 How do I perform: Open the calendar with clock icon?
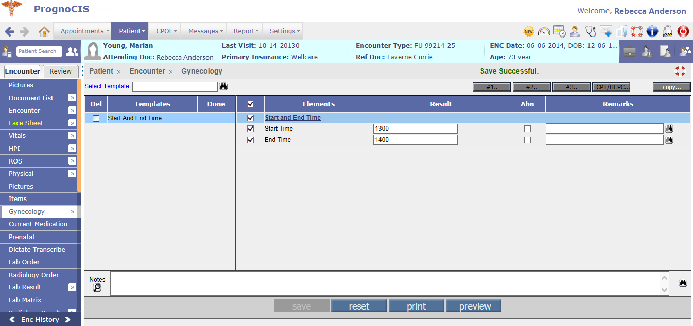pos(560,31)
